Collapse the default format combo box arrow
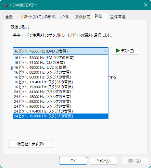Image resolution: width=151 pixels, height=168 pixels. (x=106, y=51)
